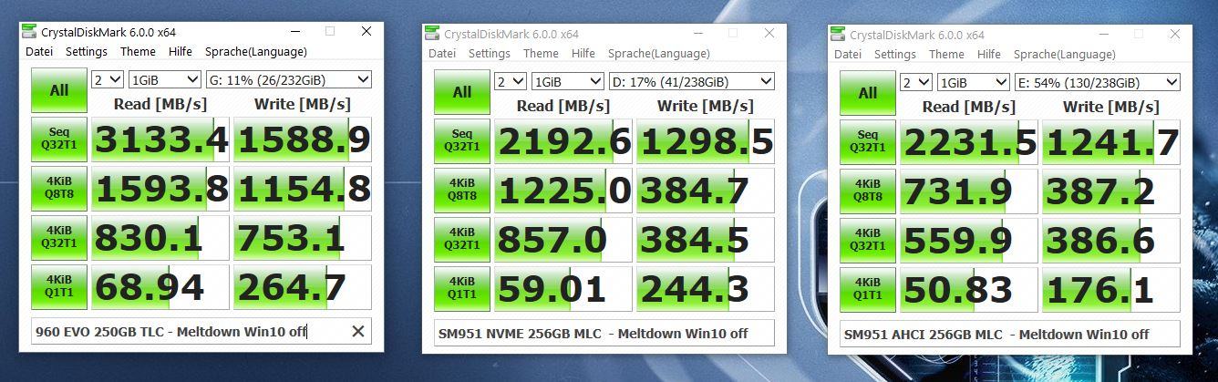This screenshot has width=1218, height=382.
Task: Select 4KiB Q1T1 read value 68.94
Action: click(x=160, y=287)
